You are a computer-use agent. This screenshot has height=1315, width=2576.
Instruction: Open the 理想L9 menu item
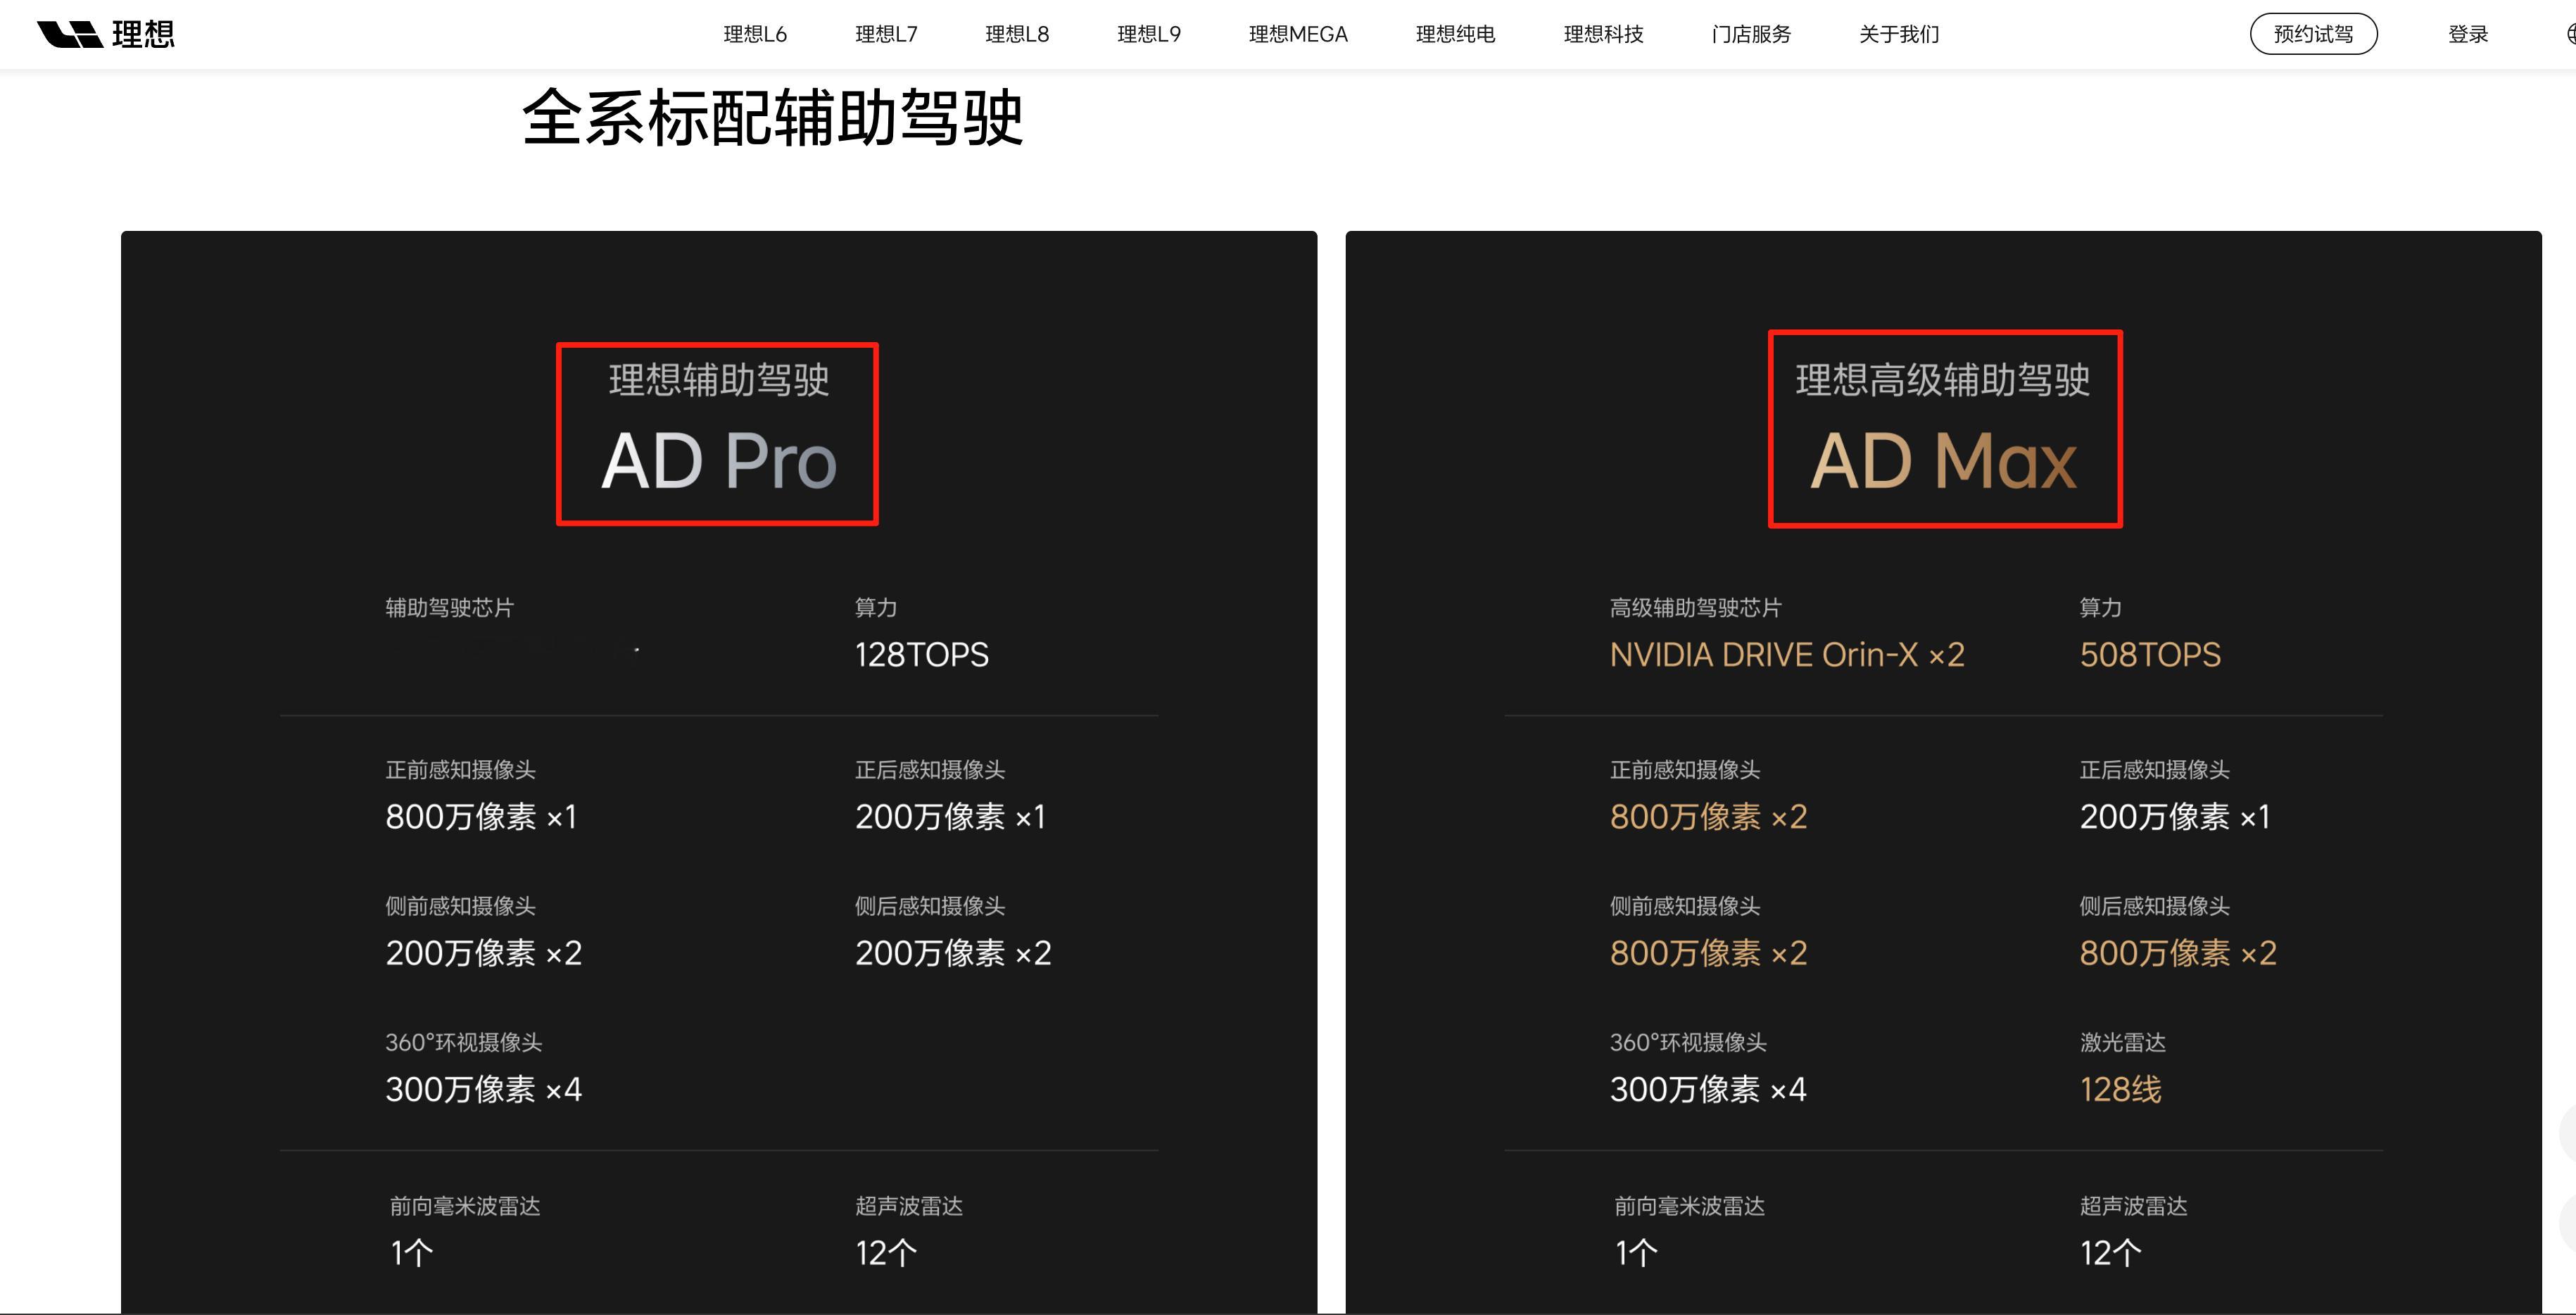(1149, 34)
